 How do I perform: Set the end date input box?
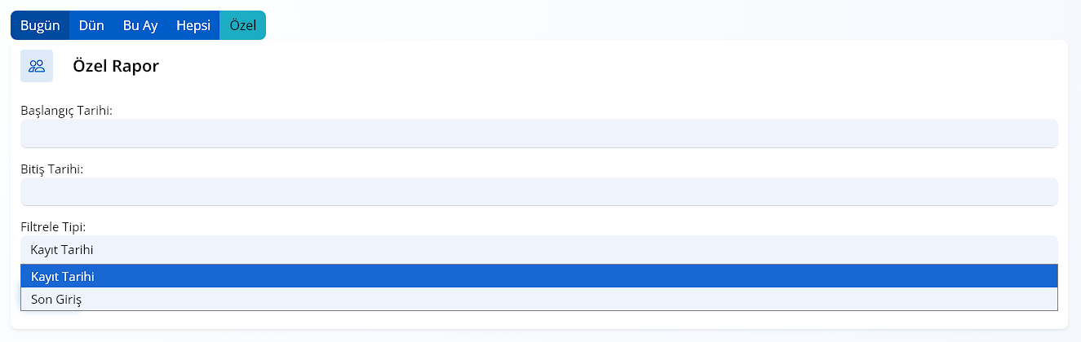pyautogui.click(x=538, y=192)
